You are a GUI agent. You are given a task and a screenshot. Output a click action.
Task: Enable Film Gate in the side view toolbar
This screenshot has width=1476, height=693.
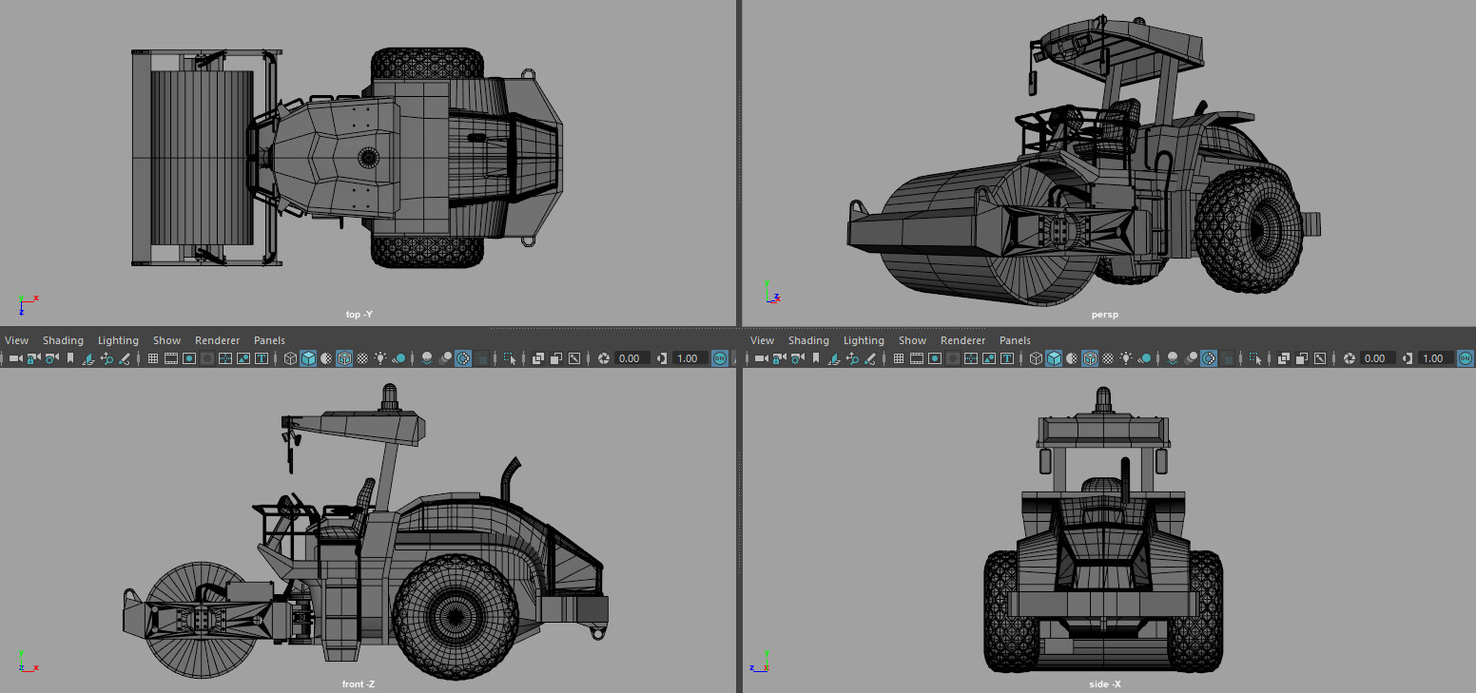coord(917,358)
